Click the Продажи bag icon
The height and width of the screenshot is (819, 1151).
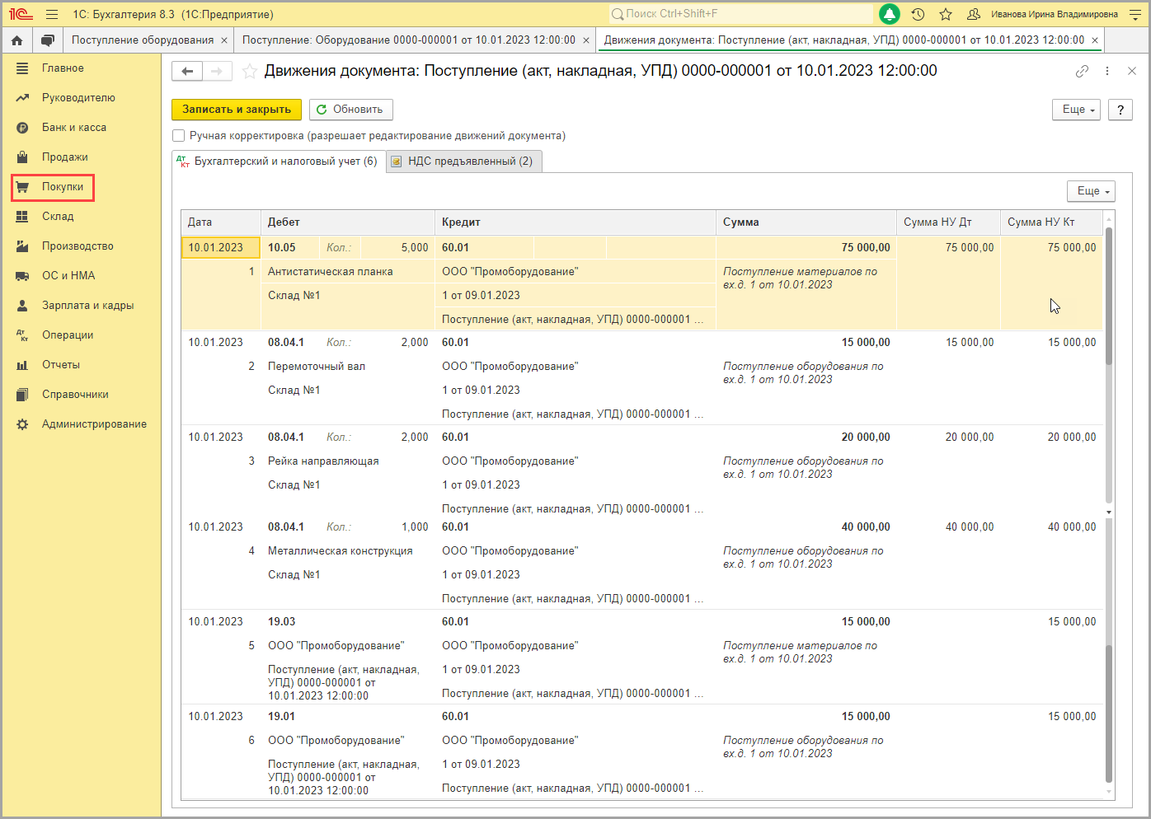[x=22, y=157]
